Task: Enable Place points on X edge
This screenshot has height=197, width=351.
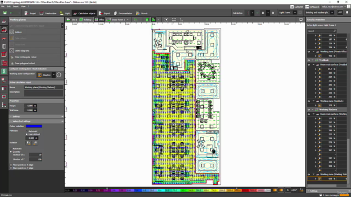Action: (11, 165)
